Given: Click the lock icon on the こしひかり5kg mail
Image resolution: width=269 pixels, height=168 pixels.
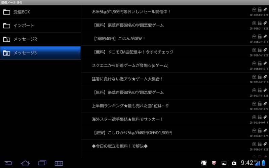Looking at the screenshot, I should [260, 130].
